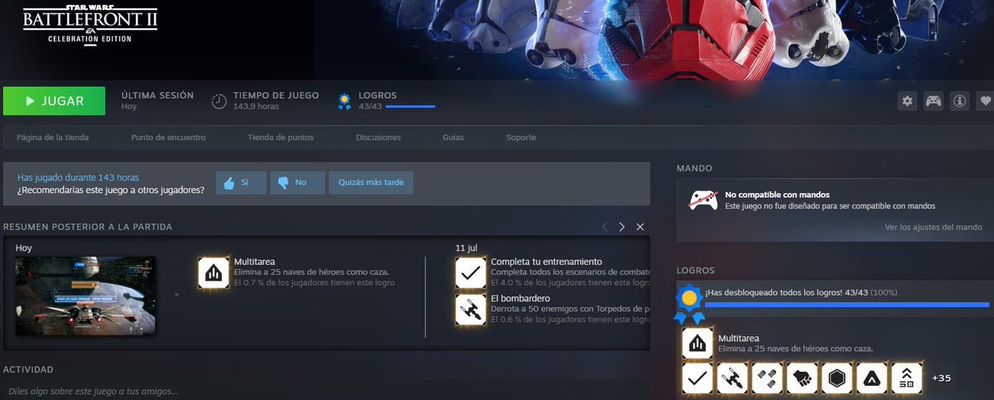Click Completa tu entrenamiento checkmark icon
This screenshot has height=400, width=994.
coord(471,272)
